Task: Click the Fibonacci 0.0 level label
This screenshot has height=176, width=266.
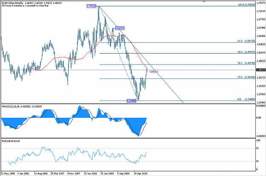Action: (x=246, y=99)
